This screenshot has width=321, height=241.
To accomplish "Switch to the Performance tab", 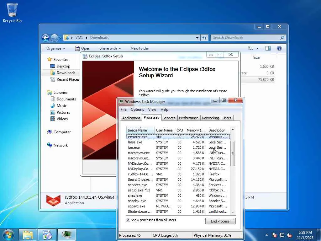I will click(x=188, y=118).
